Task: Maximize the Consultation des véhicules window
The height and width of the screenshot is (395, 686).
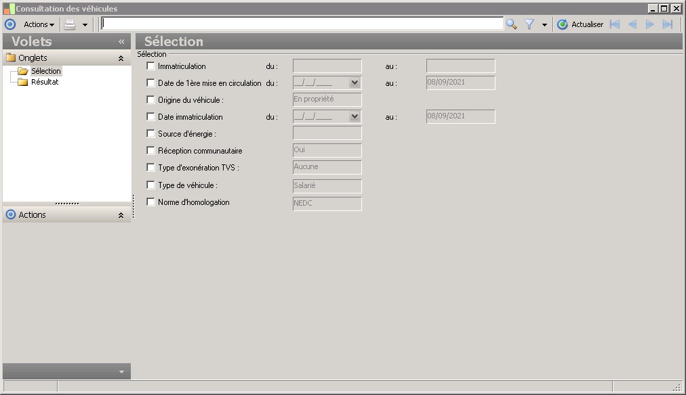Action: 664,8
